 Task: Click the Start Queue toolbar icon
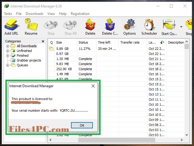click(169, 24)
